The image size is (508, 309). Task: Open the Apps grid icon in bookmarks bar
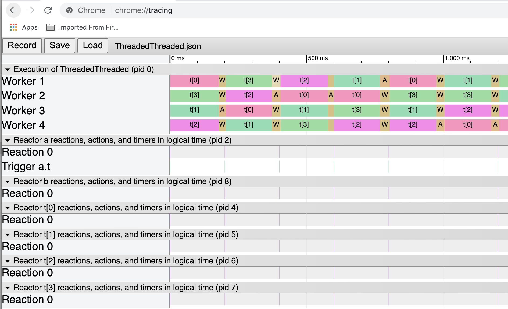point(13,27)
